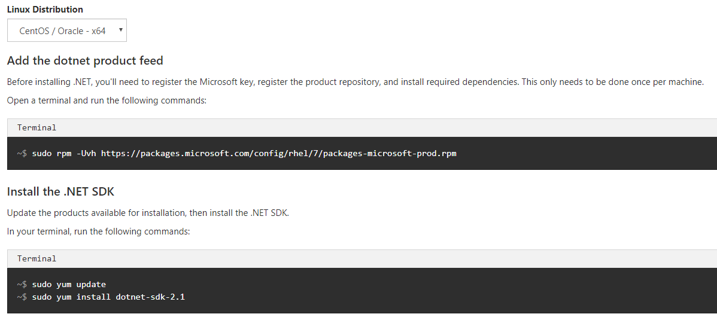This screenshot has height=320, width=717.
Task: Click the arrow on the Linux Distribution combo box
Action: (x=121, y=30)
